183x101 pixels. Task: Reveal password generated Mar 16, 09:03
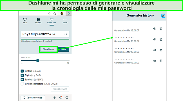pyautogui.click(x=155, y=50)
